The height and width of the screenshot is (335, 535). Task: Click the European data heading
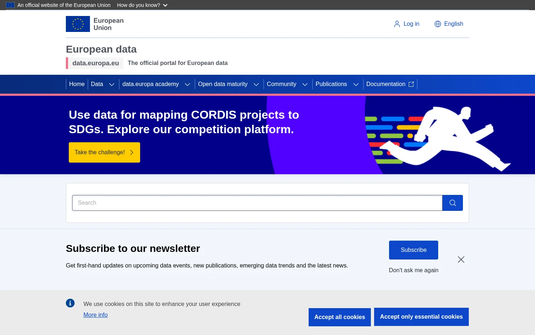pos(101,49)
